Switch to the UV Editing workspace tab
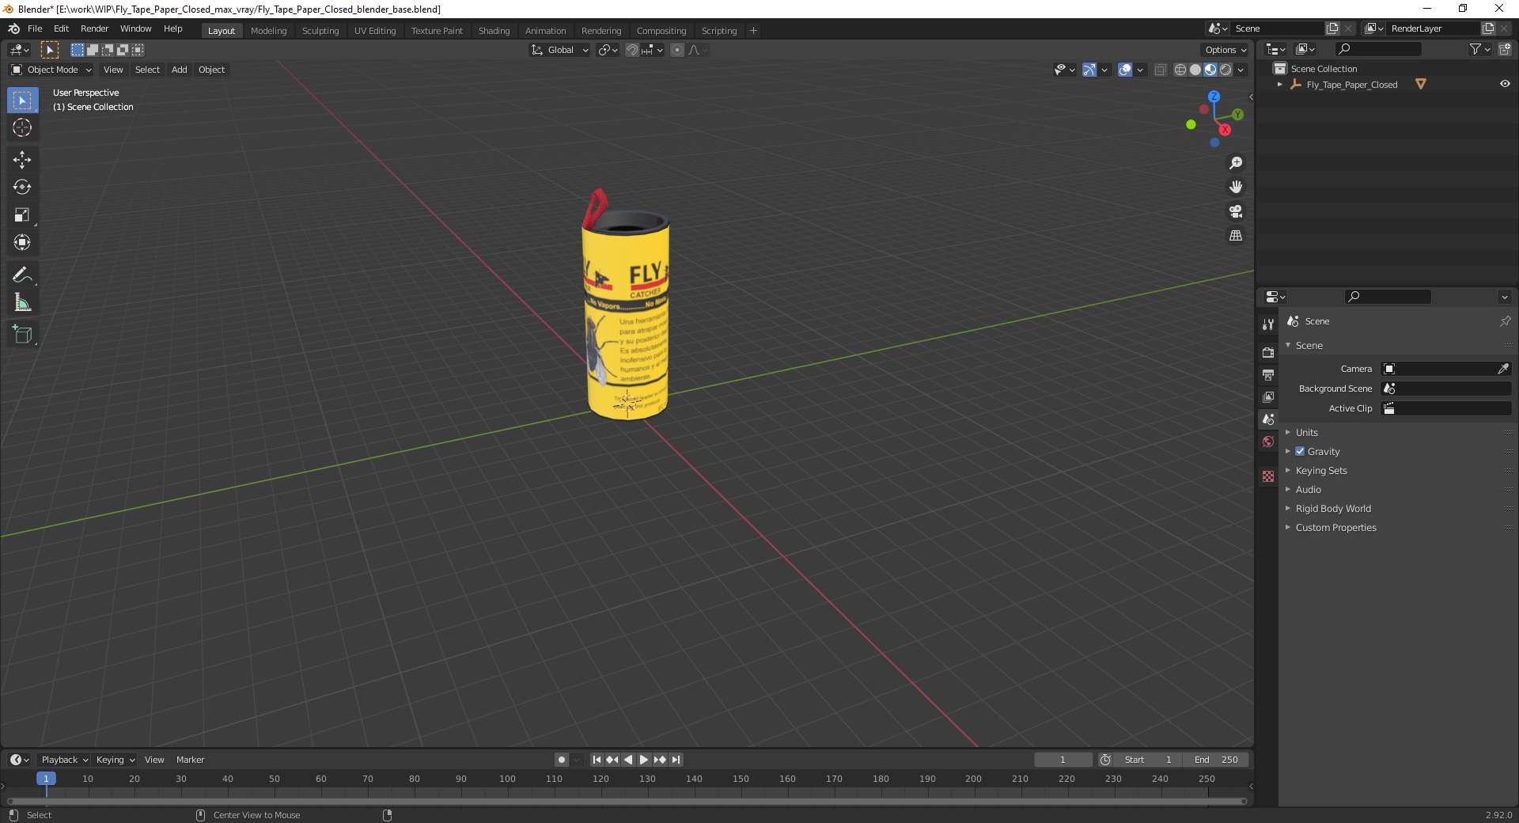Screen dimensions: 1519x823 [375, 31]
